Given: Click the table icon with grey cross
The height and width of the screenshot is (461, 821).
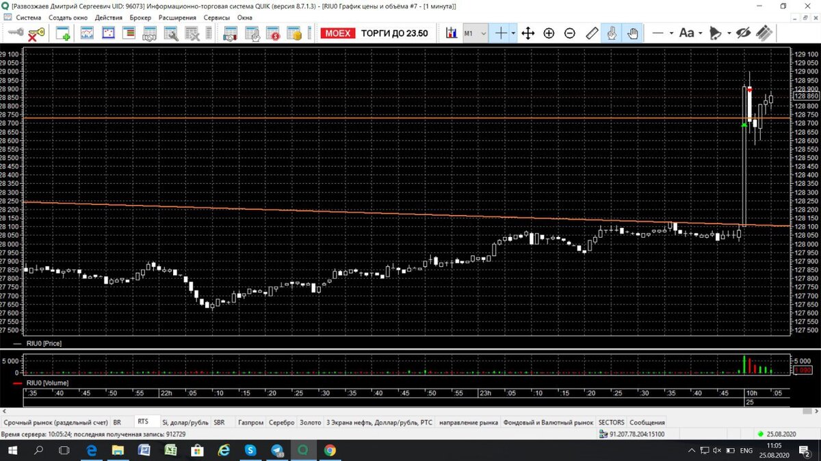Looking at the screenshot, I should (x=192, y=33).
